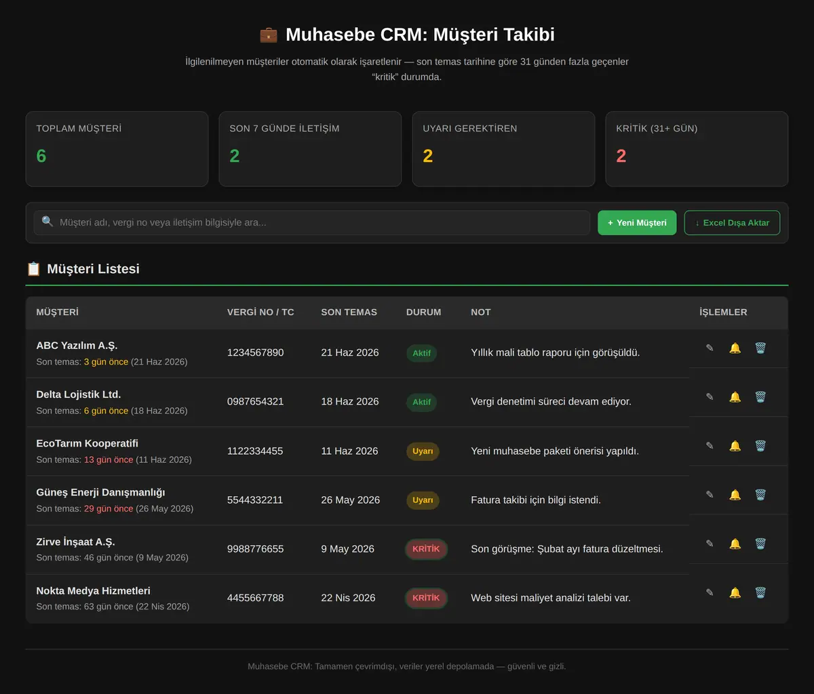Select the ABC Yazılım A.Ş. customer name
This screenshot has width=814, height=694.
pos(77,346)
